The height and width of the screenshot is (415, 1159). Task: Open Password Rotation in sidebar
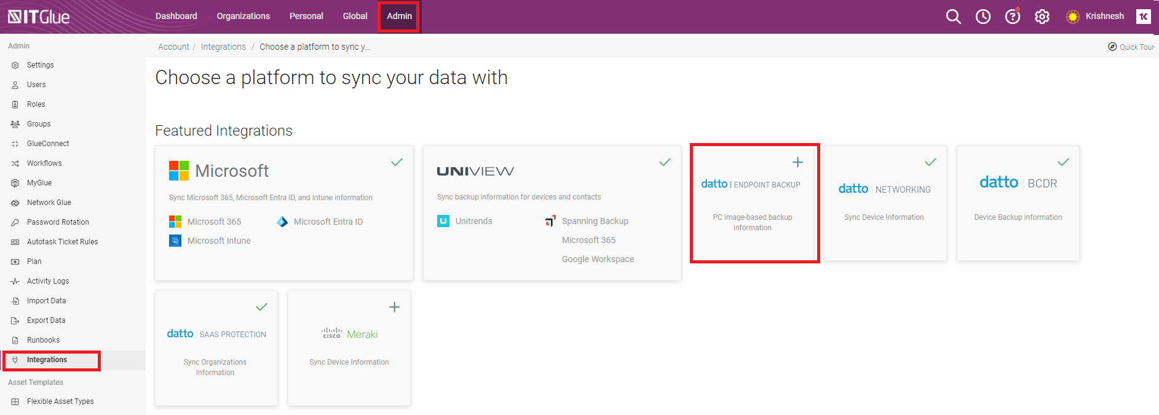pos(58,222)
